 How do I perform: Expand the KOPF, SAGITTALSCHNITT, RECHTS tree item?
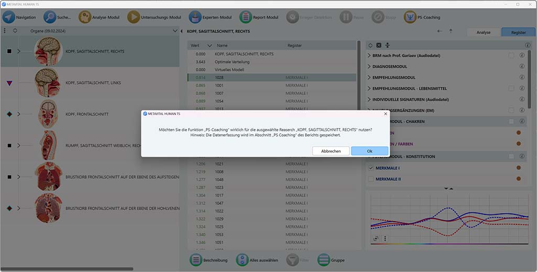(x=19, y=51)
